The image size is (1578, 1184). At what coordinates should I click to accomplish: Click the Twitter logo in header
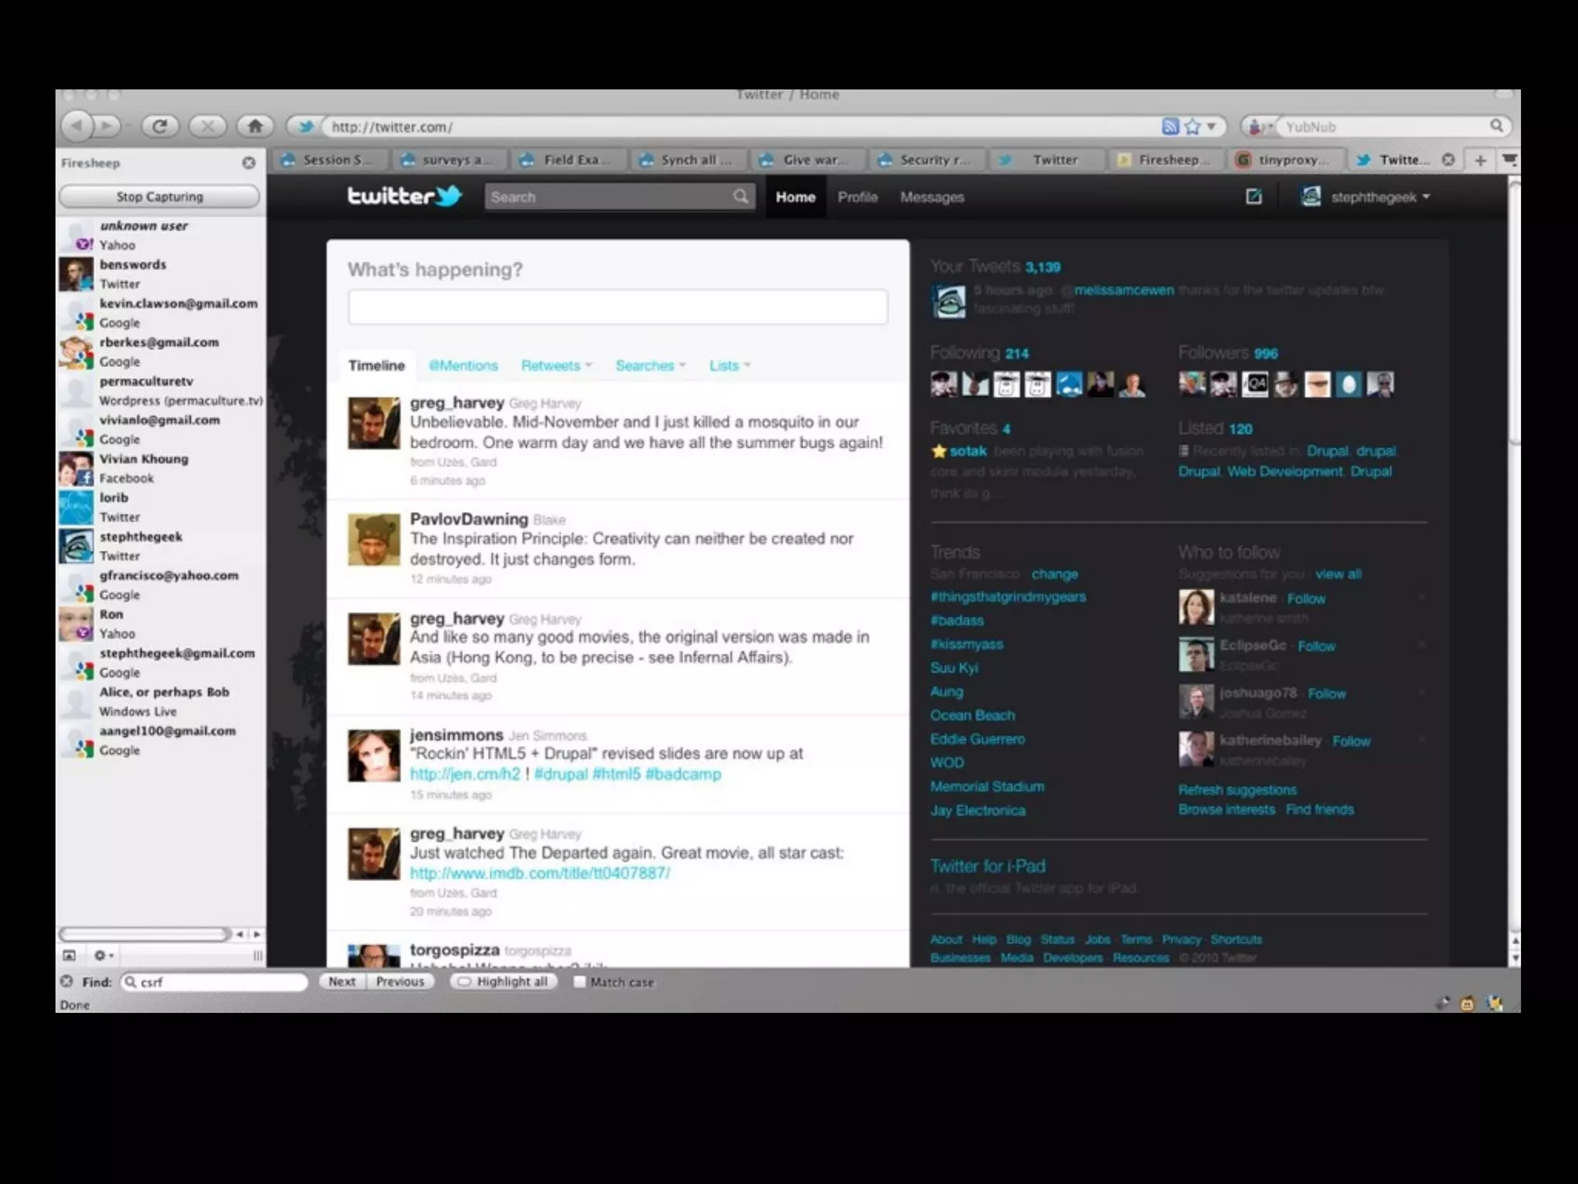(404, 197)
